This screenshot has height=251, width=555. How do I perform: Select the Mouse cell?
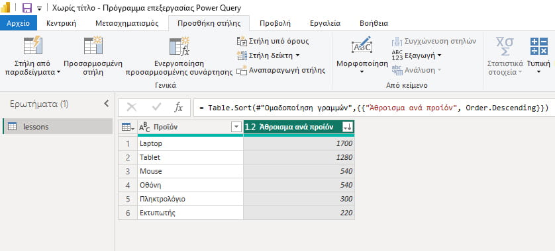[x=191, y=171]
